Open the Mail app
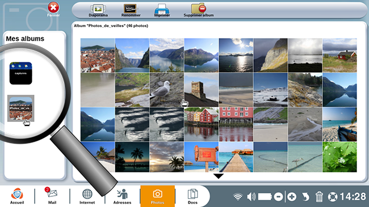 tap(52, 196)
